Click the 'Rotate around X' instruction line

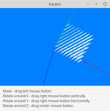(44, 96)
